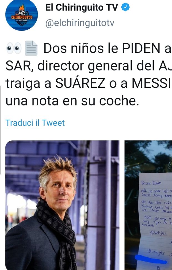Click the word SUÁREZ in tweet
Viewport: 172px width, 270px height.
point(80,83)
